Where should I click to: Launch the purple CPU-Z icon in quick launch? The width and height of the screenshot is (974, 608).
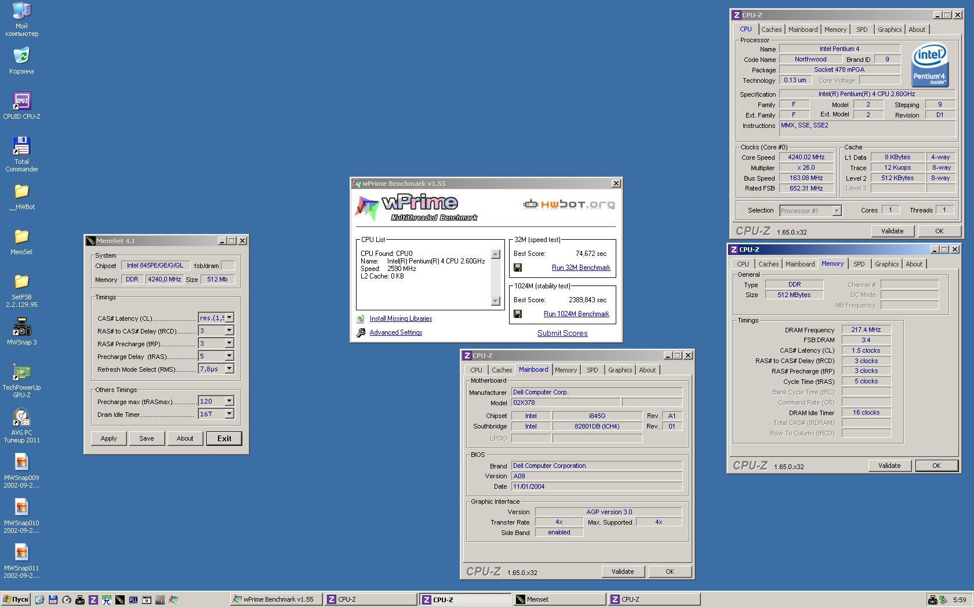(93, 599)
